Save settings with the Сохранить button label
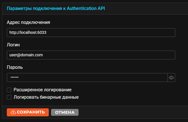This screenshot has width=188, height=122. [x=31, y=112]
